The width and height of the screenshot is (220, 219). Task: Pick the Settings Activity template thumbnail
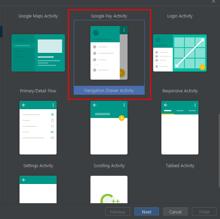click(38, 128)
